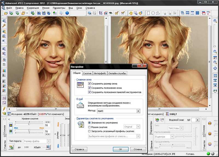Click the Отмена button

coord(138,149)
